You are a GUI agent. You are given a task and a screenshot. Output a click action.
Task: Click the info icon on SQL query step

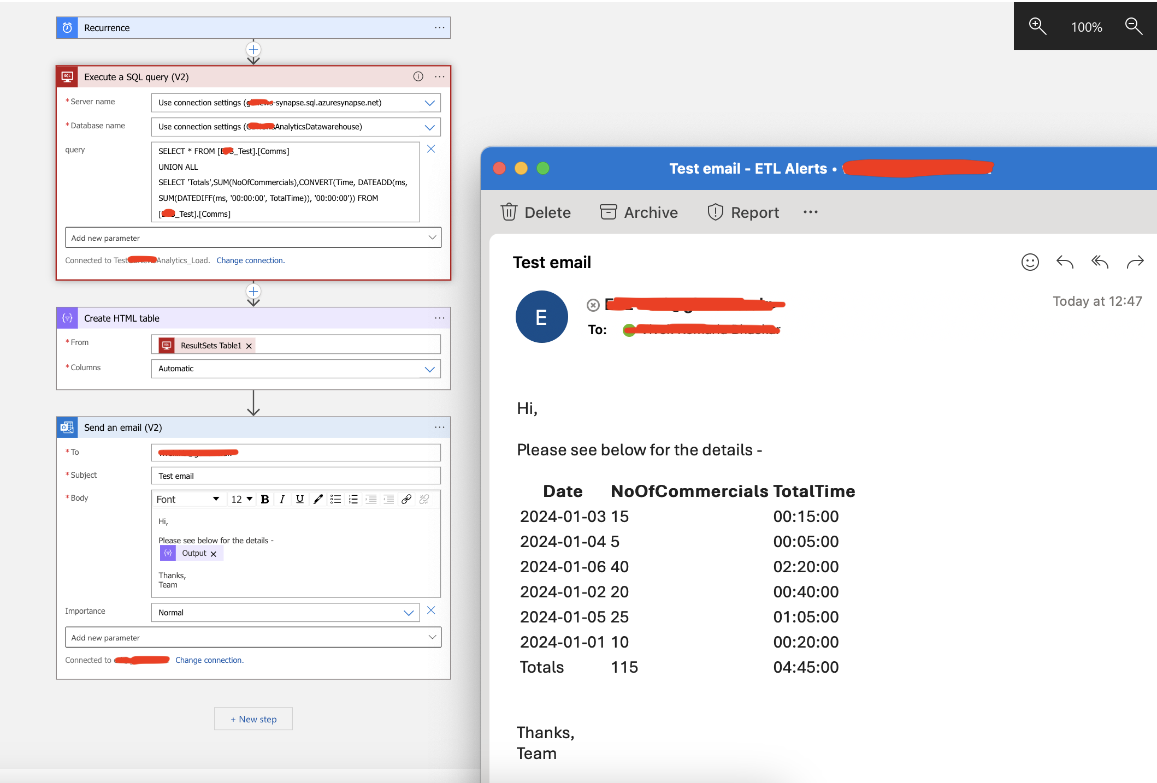pos(418,77)
